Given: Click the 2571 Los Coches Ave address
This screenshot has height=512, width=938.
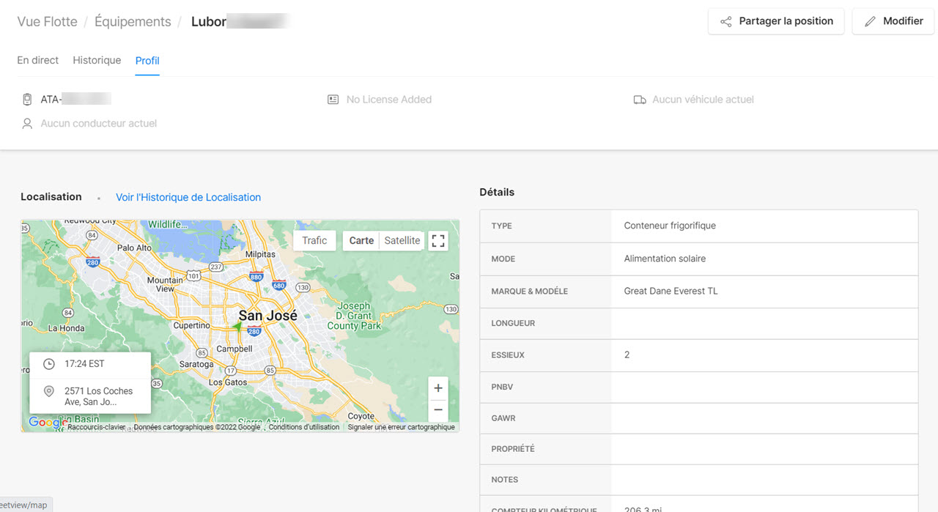Looking at the screenshot, I should click(99, 396).
